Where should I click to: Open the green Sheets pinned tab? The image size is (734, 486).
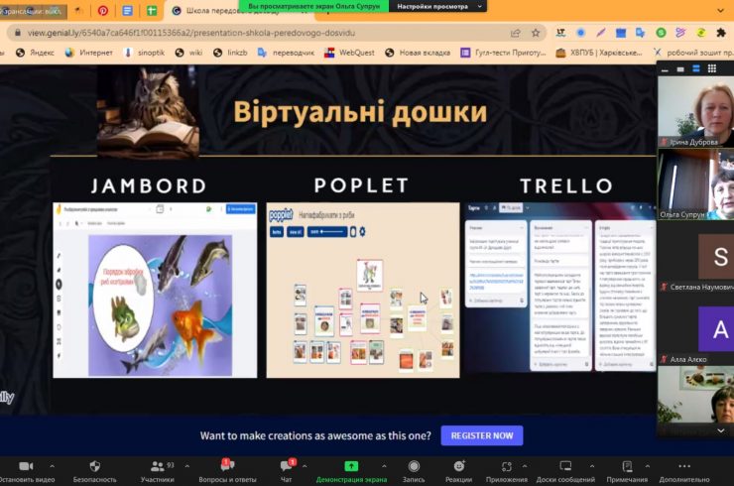152,11
